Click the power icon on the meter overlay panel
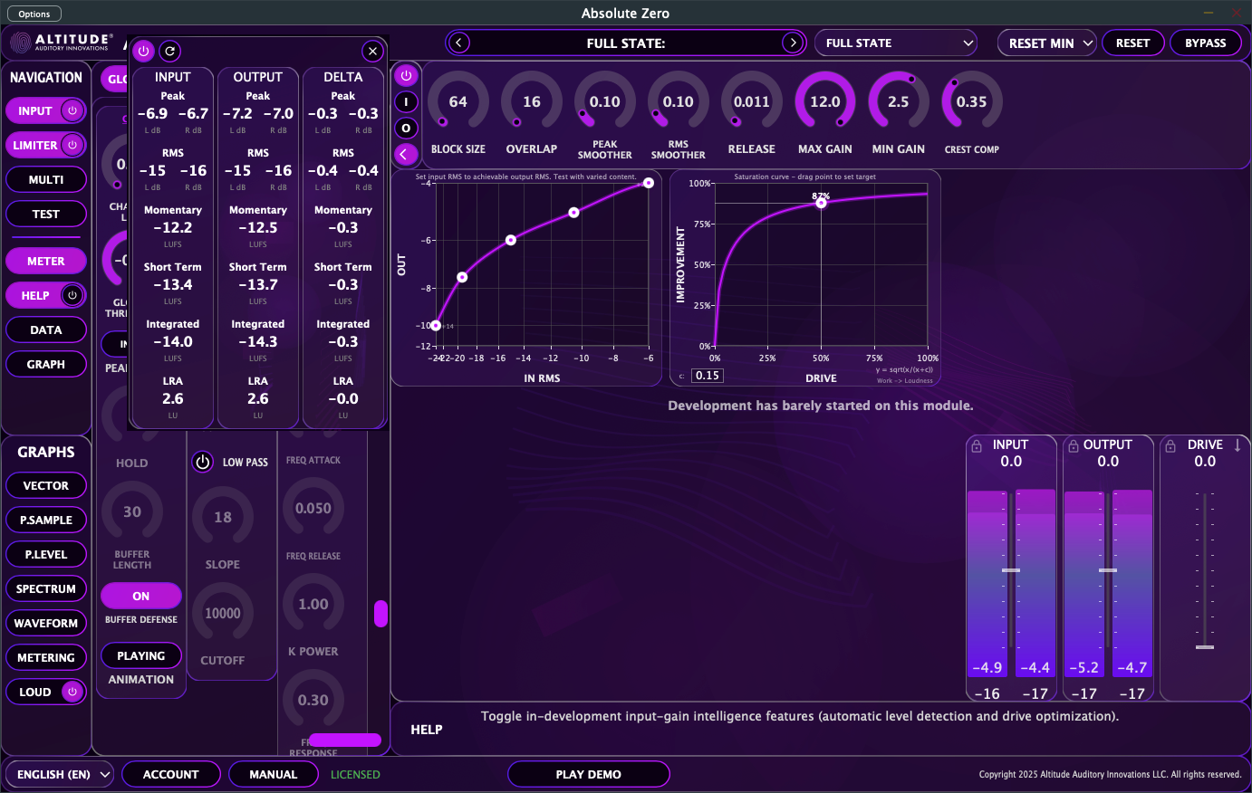This screenshot has height=793, width=1252. (x=143, y=51)
